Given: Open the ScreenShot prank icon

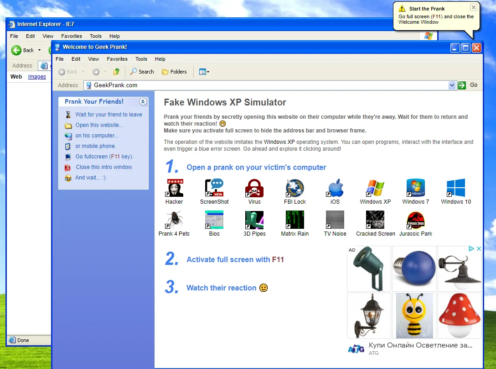Looking at the screenshot, I should [214, 191].
